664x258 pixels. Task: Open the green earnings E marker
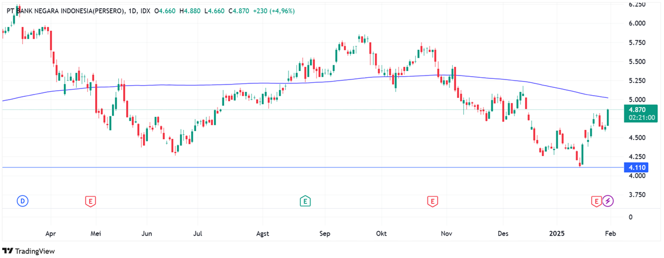(305, 200)
